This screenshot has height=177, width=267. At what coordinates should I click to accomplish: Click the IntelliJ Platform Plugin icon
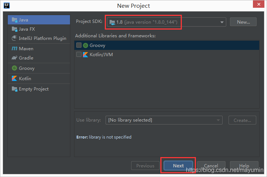coord(14,38)
